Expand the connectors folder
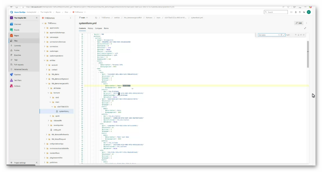 (45, 46)
